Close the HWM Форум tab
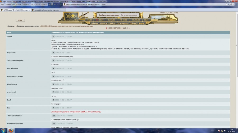The width and height of the screenshot is (238, 133). pyautogui.click(x=29, y=10)
